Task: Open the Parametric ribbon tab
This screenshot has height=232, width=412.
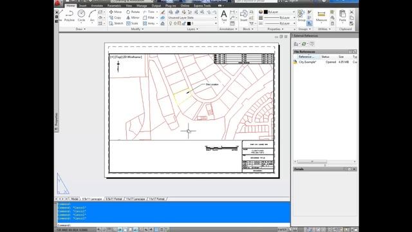Action: [x=114, y=6]
